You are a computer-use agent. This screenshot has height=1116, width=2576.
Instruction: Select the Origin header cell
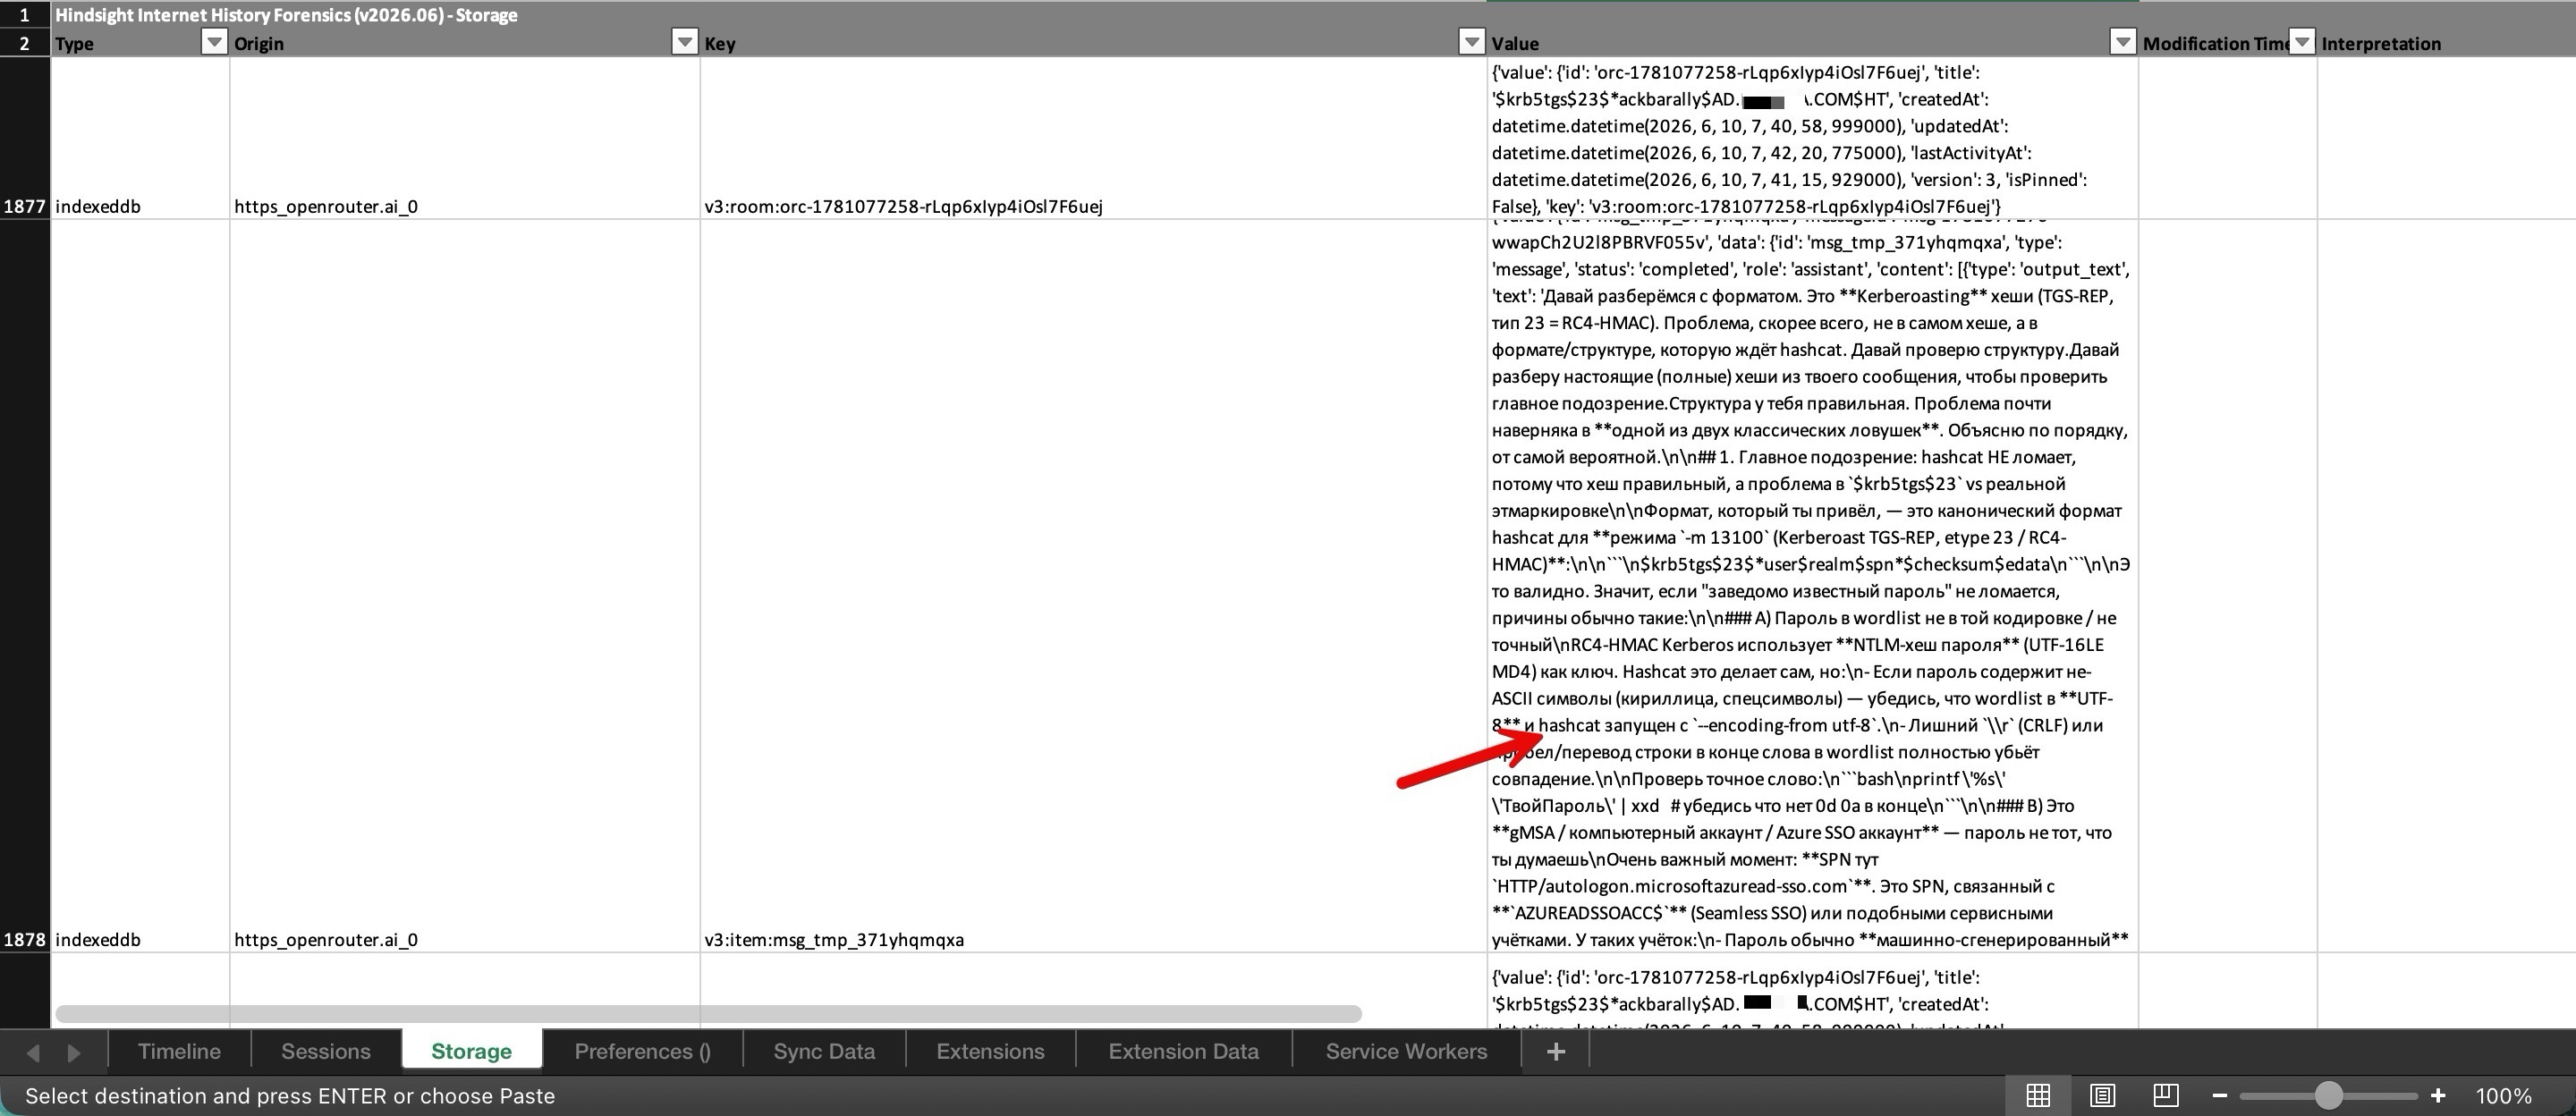click(x=465, y=43)
